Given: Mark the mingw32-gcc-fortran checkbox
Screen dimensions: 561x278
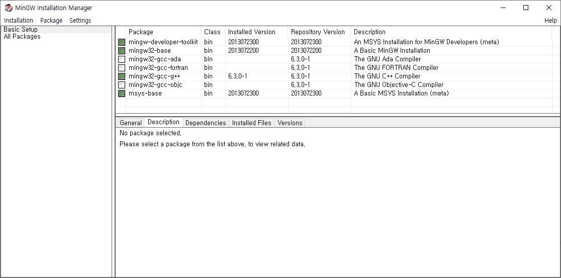Looking at the screenshot, I should point(122,68).
